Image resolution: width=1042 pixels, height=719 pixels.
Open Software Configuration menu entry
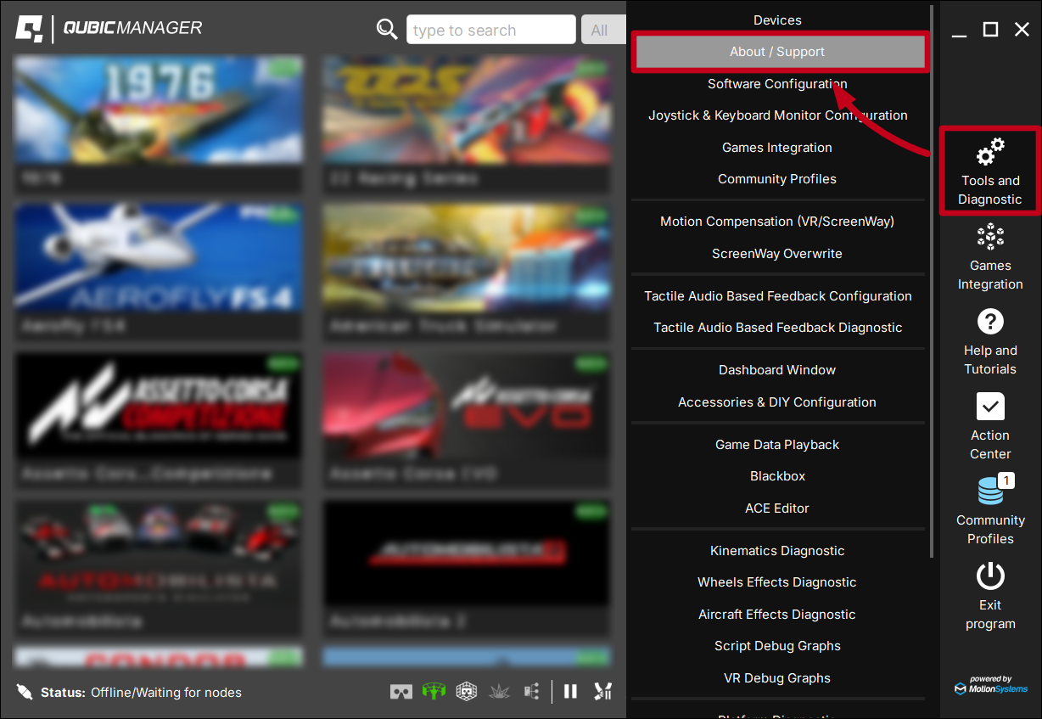tap(776, 83)
